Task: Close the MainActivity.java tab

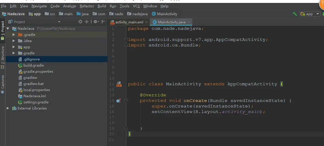Action: pos(189,22)
